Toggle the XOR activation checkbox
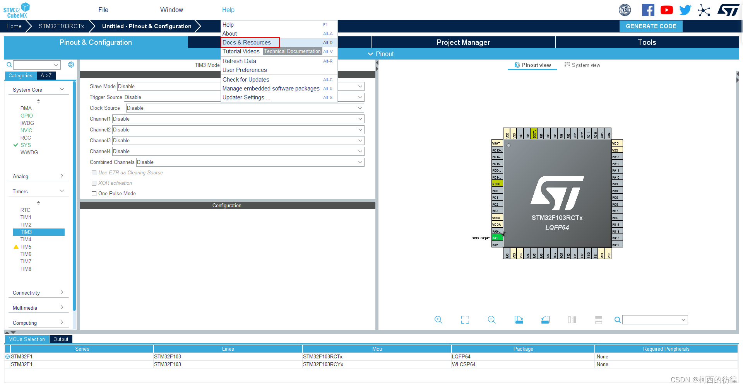 point(94,183)
